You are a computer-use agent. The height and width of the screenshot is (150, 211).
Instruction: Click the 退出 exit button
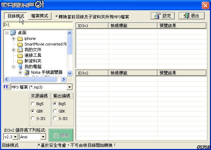192,16
